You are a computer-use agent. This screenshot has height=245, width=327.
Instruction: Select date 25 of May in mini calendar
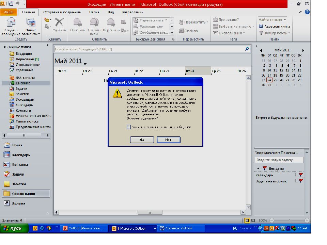(x=275, y=80)
